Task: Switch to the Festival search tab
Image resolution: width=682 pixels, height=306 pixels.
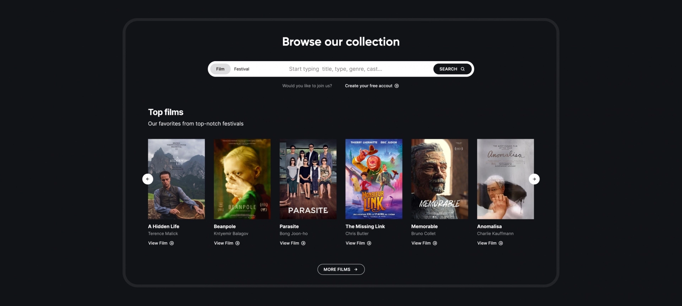Action: click(x=242, y=69)
